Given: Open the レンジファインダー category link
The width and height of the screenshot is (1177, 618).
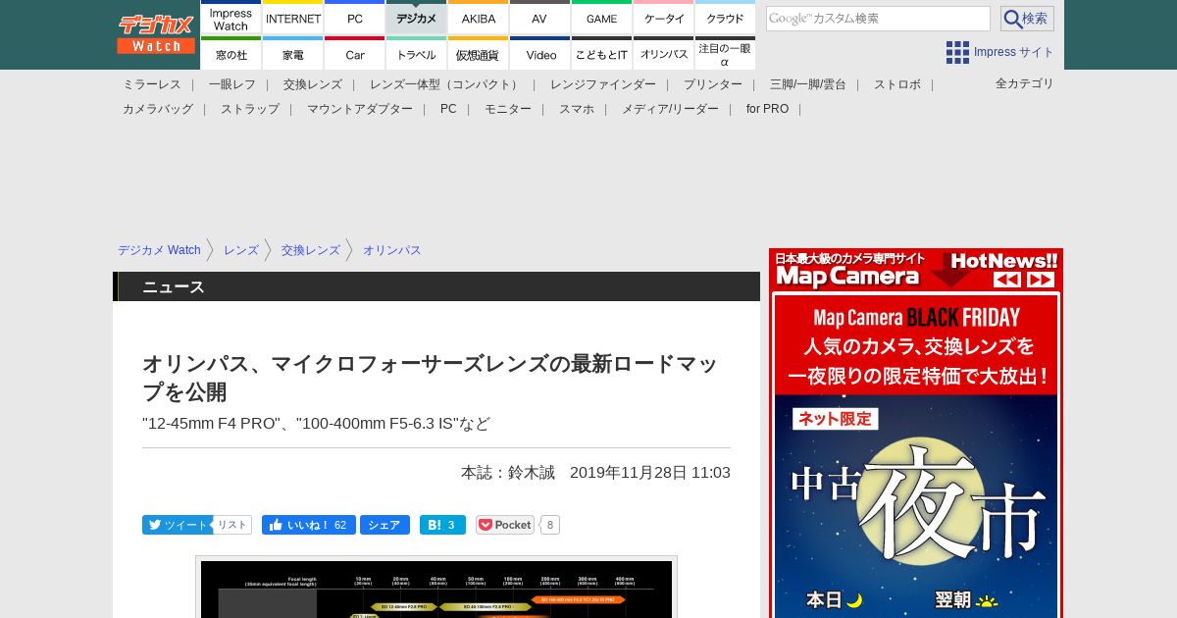Looking at the screenshot, I should point(603,84).
